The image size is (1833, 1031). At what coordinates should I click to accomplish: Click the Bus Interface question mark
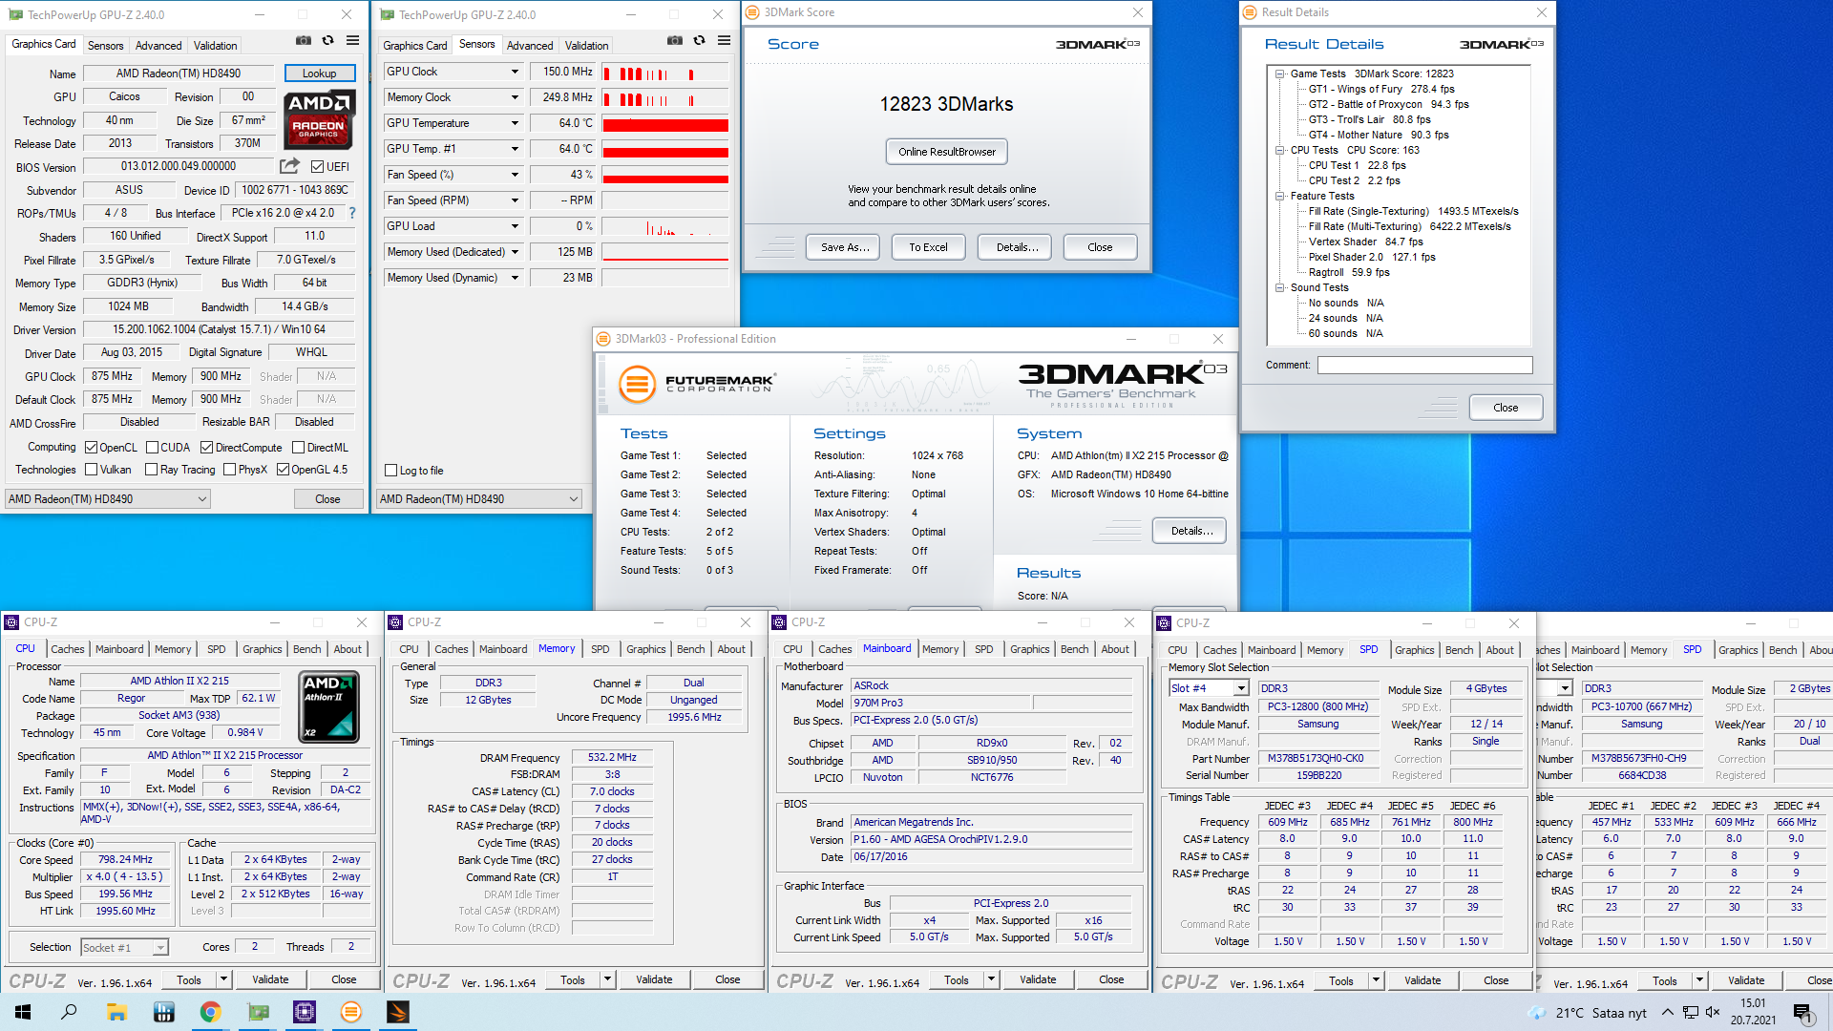[352, 213]
